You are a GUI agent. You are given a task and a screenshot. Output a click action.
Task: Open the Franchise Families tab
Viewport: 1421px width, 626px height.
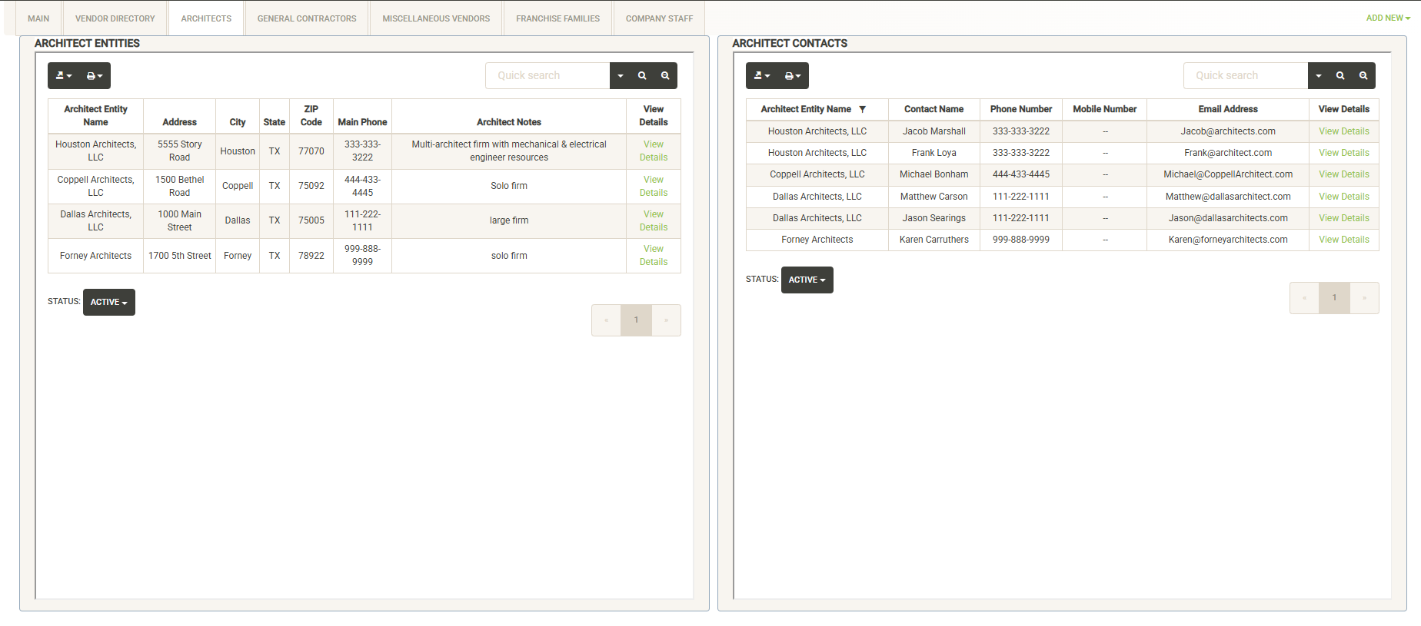click(x=557, y=18)
